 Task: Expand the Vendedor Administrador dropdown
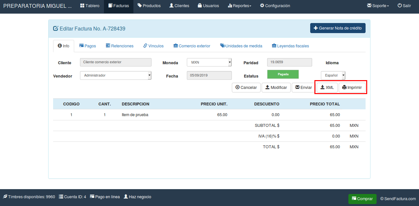point(115,76)
